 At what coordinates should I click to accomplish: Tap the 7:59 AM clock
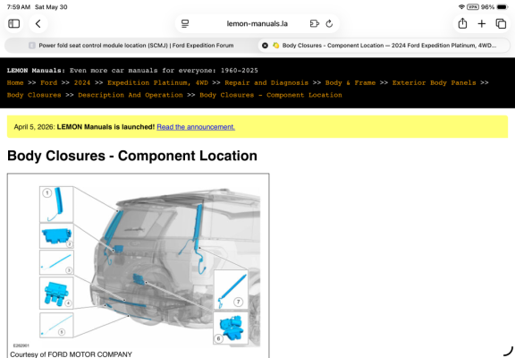[x=19, y=7]
